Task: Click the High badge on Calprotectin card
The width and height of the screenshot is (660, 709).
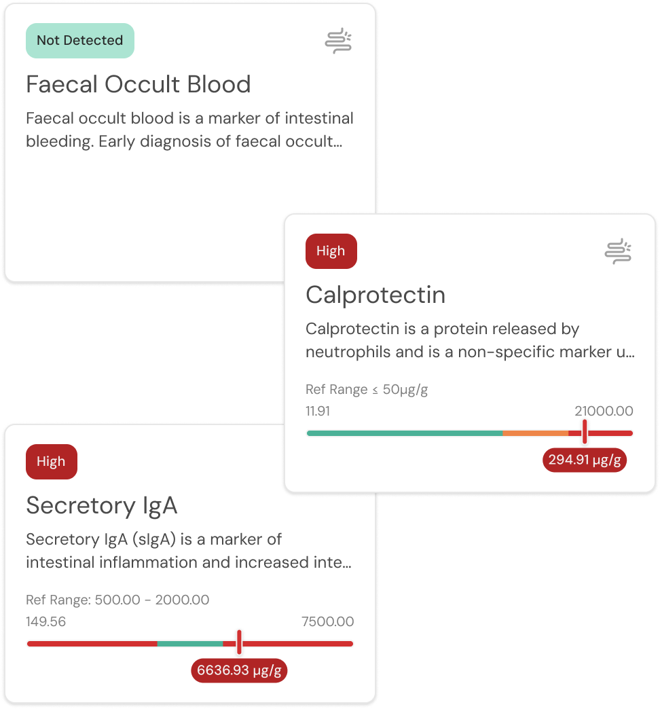Action: (x=331, y=251)
